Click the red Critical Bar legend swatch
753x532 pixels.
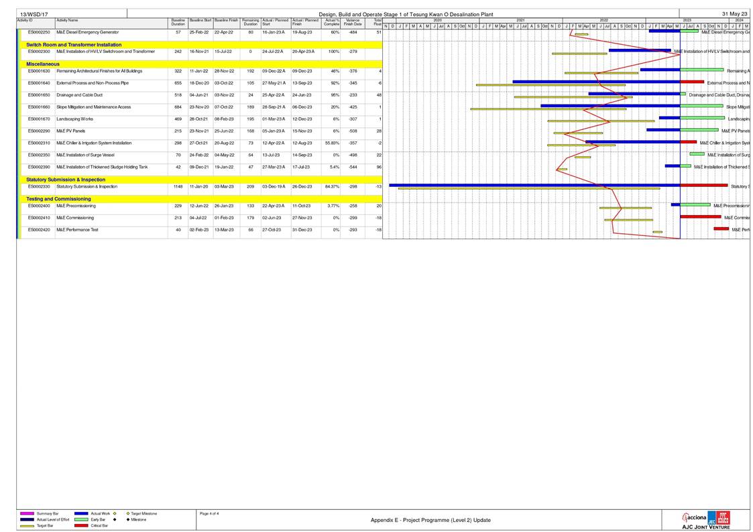pyautogui.click(x=81, y=526)
